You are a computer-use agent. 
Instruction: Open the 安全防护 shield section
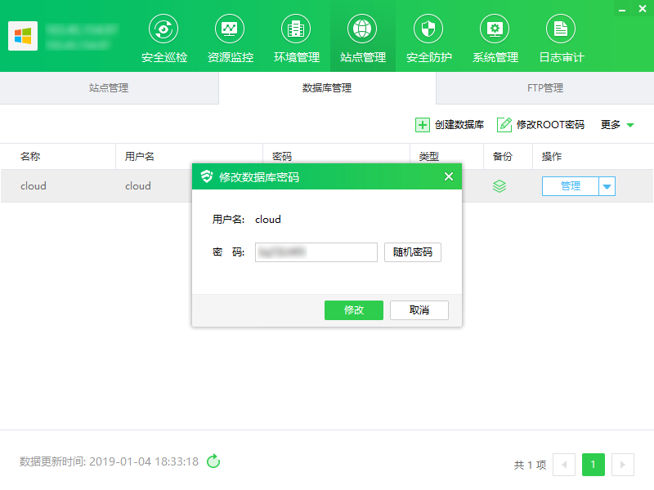tap(428, 38)
